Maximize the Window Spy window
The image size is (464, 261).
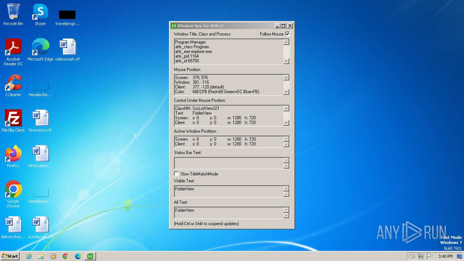click(283, 26)
